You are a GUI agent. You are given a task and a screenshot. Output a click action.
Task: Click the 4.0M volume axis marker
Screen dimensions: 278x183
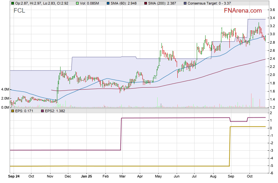pyautogui.click(x=5, y=89)
